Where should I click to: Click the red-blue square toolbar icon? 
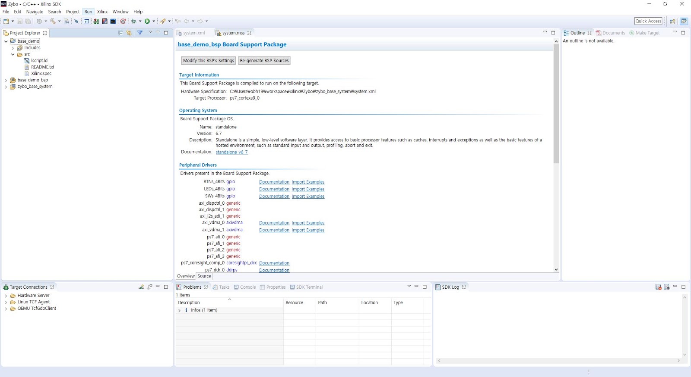tap(105, 21)
